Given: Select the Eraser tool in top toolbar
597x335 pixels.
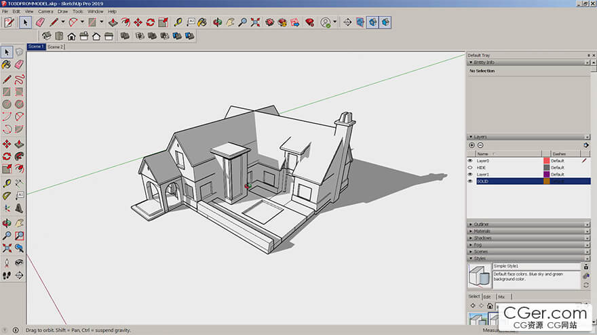Looking at the screenshot, I should pos(40,22).
